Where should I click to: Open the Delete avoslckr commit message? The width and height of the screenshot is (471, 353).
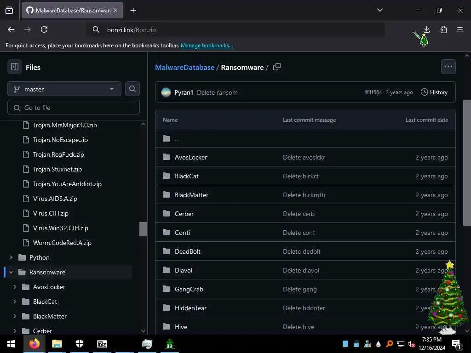pos(304,157)
